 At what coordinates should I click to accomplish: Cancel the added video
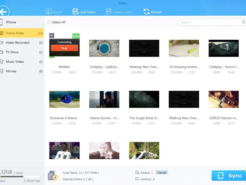click(162, 173)
